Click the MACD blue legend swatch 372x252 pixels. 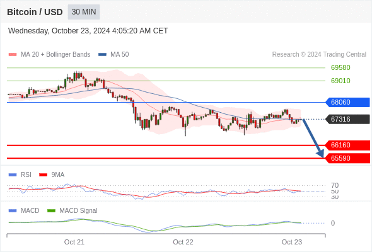point(13,210)
